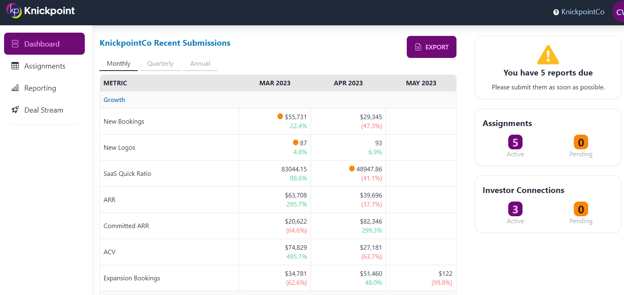The width and height of the screenshot is (624, 295).
Task: Click the Assignments card title
Action: (507, 123)
